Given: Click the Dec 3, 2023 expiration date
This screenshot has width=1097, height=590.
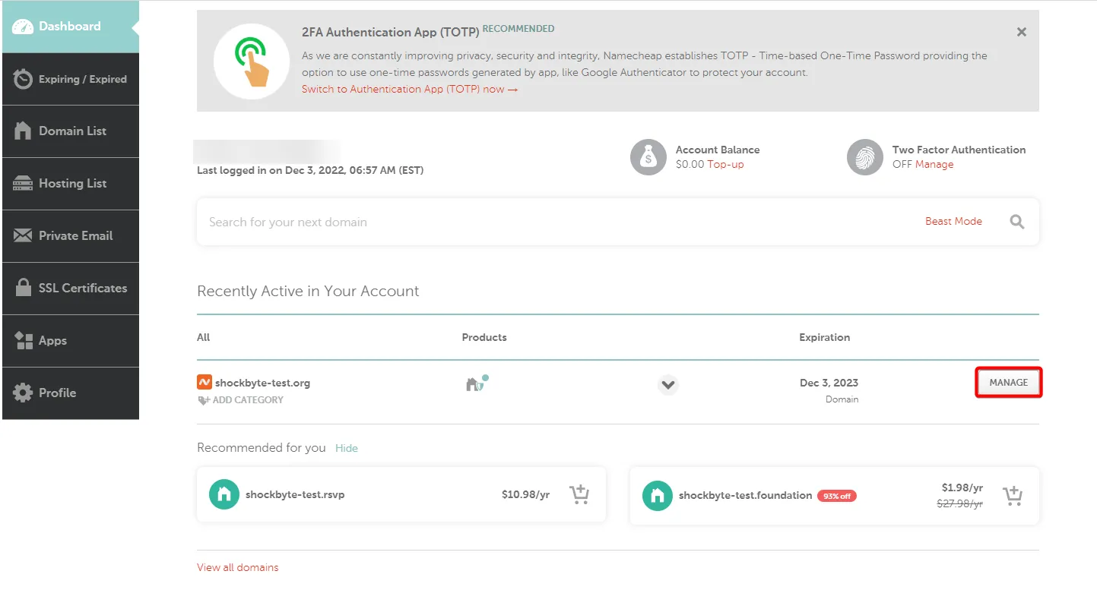Looking at the screenshot, I should tap(829, 383).
